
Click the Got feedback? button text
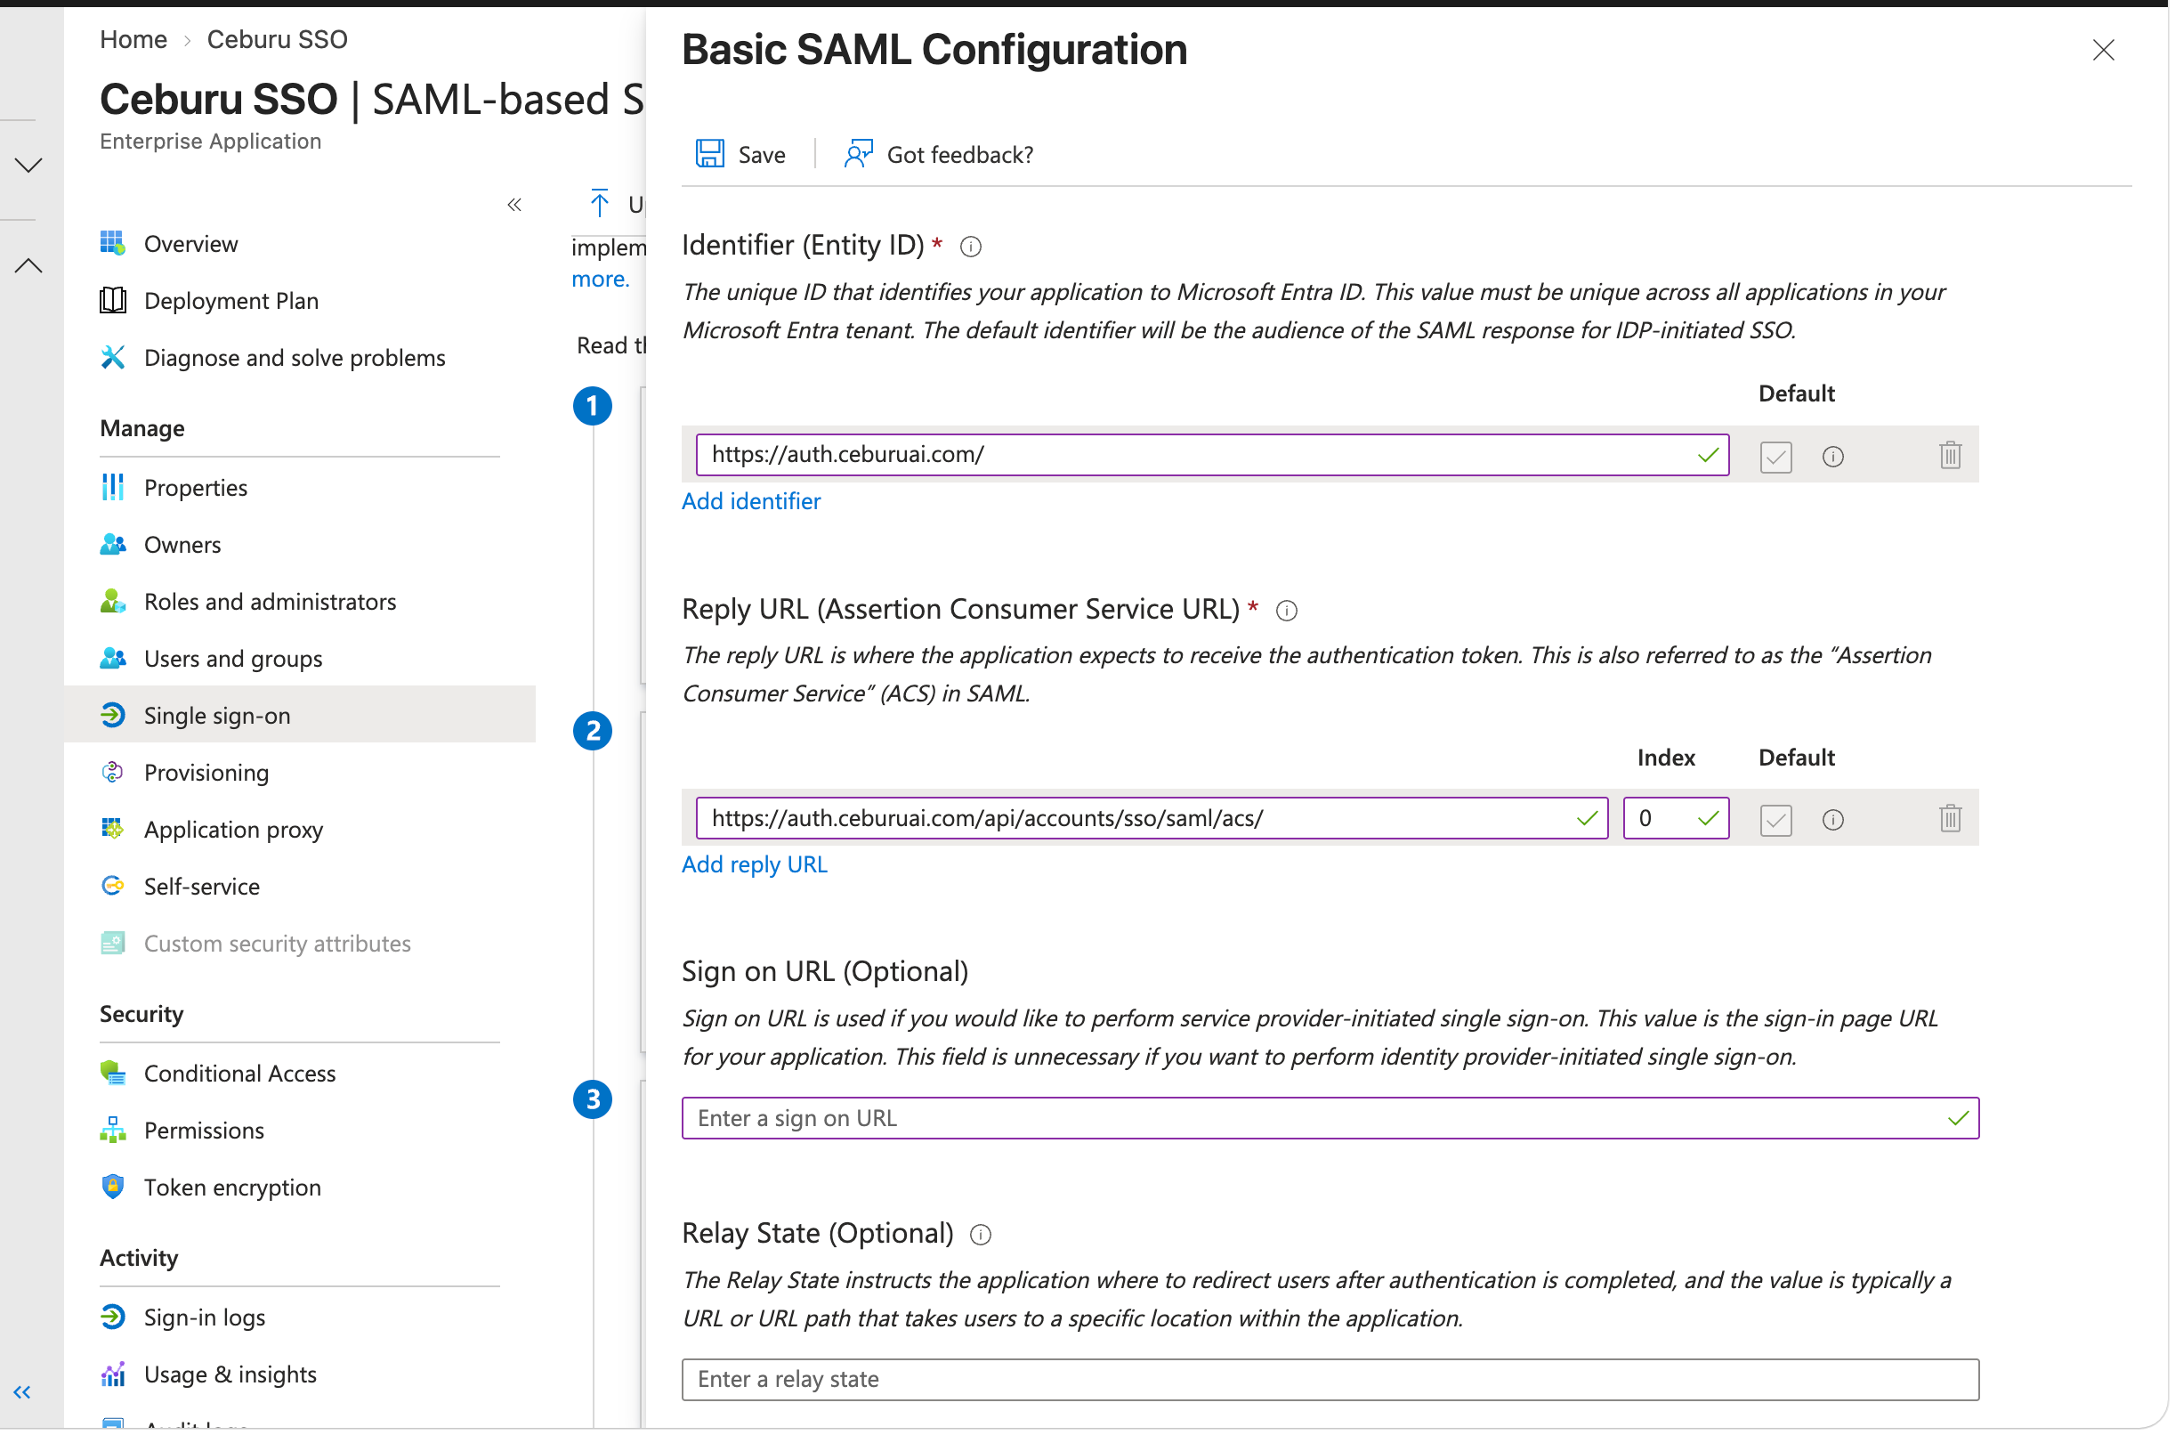coord(962,155)
